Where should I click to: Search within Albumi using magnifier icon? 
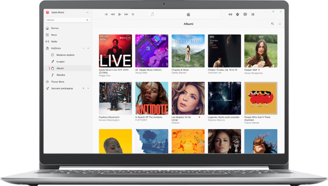(272, 24)
